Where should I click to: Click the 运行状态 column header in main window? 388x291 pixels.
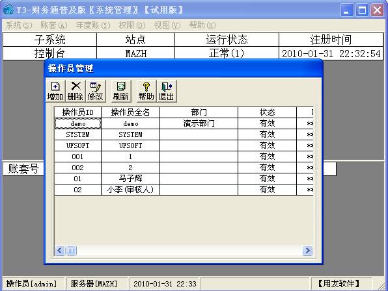[x=227, y=40]
